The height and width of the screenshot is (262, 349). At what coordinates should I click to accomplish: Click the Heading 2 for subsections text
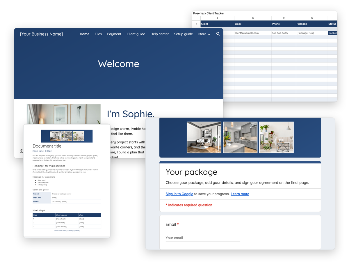[44, 177]
